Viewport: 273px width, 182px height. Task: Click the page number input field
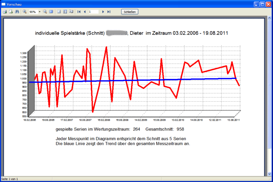click(x=93, y=12)
